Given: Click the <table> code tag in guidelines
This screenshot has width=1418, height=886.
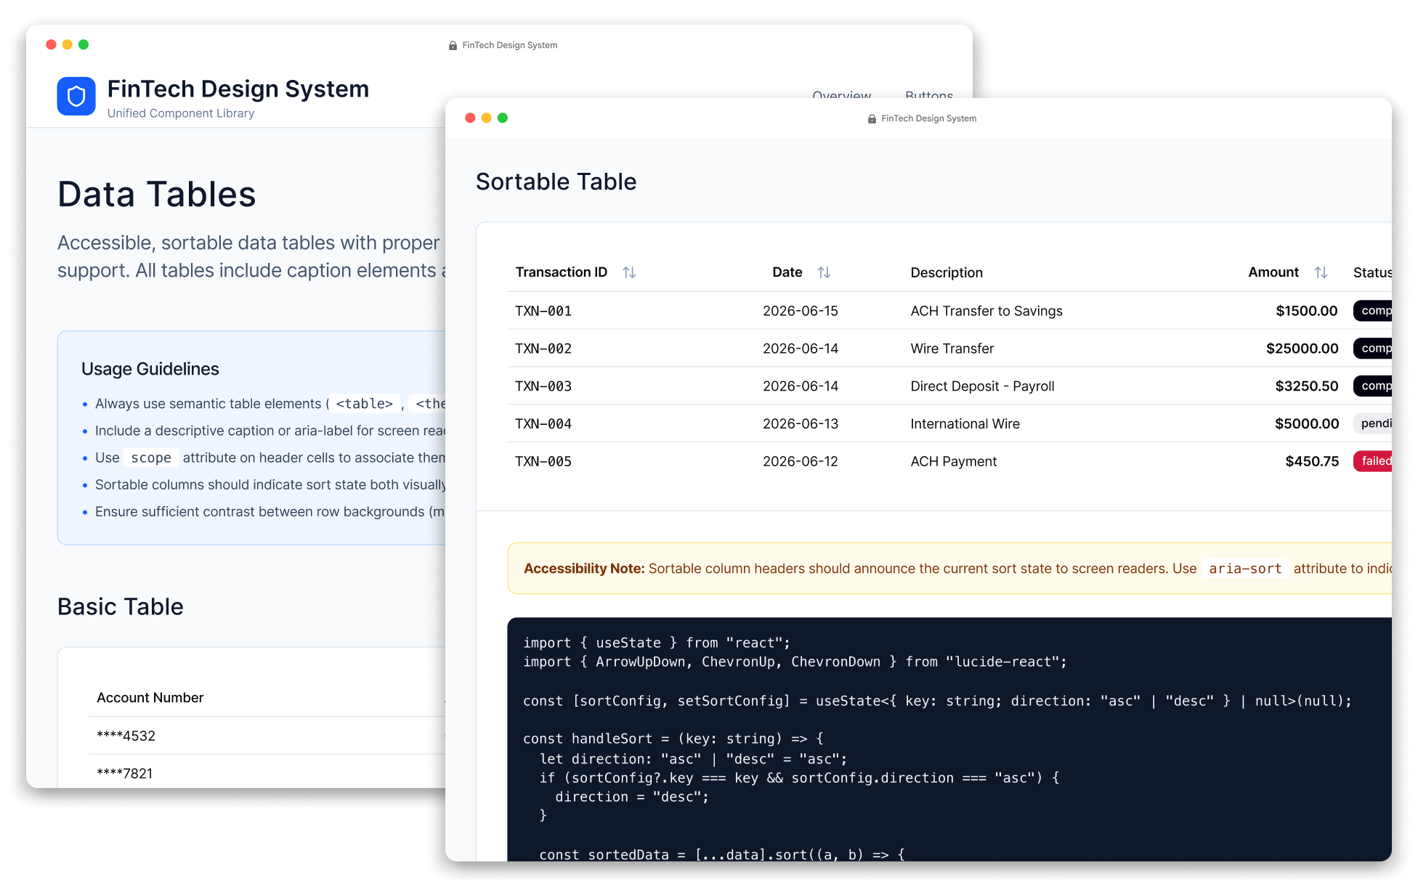Looking at the screenshot, I should [364, 404].
